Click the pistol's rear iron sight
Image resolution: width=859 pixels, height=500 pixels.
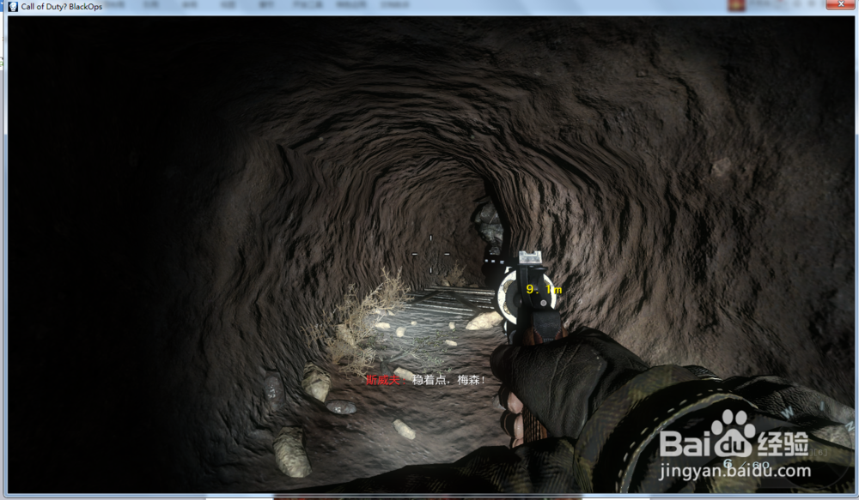pyautogui.click(x=530, y=258)
